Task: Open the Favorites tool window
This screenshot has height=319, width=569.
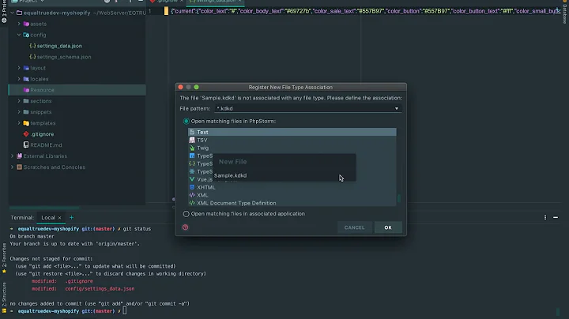Action: [4, 257]
